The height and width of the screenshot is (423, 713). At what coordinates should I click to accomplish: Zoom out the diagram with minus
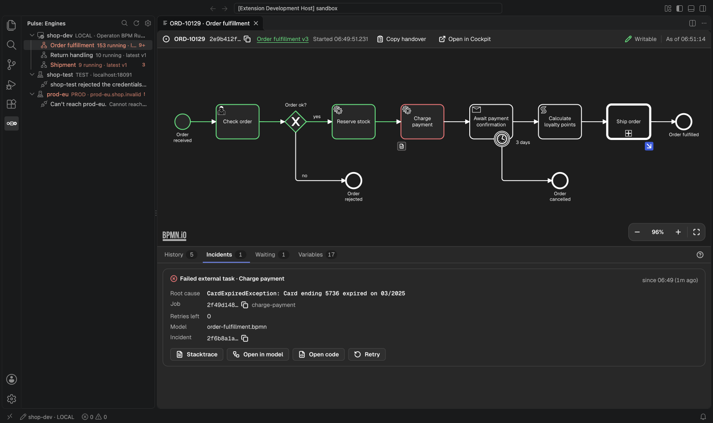point(637,232)
